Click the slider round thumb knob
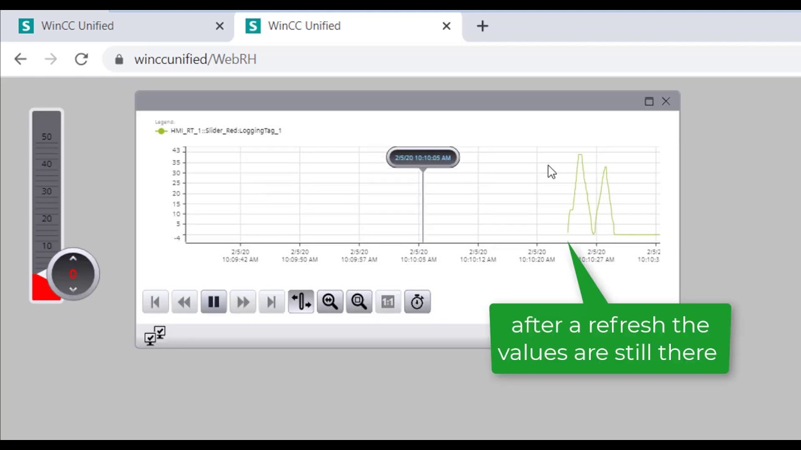Viewport: 801px width, 450px height. pyautogui.click(x=73, y=274)
